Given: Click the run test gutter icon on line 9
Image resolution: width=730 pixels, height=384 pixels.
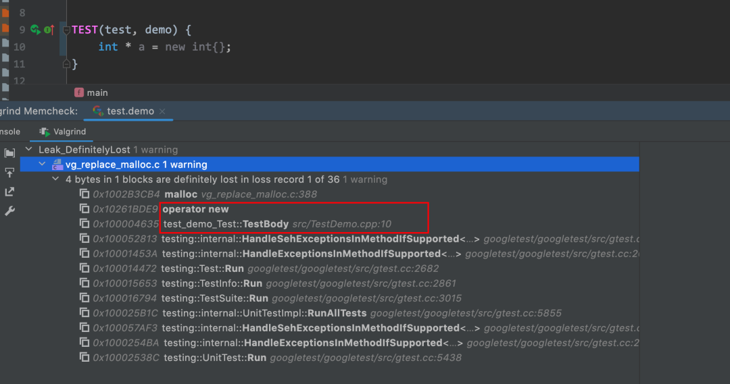Looking at the screenshot, I should (35, 30).
